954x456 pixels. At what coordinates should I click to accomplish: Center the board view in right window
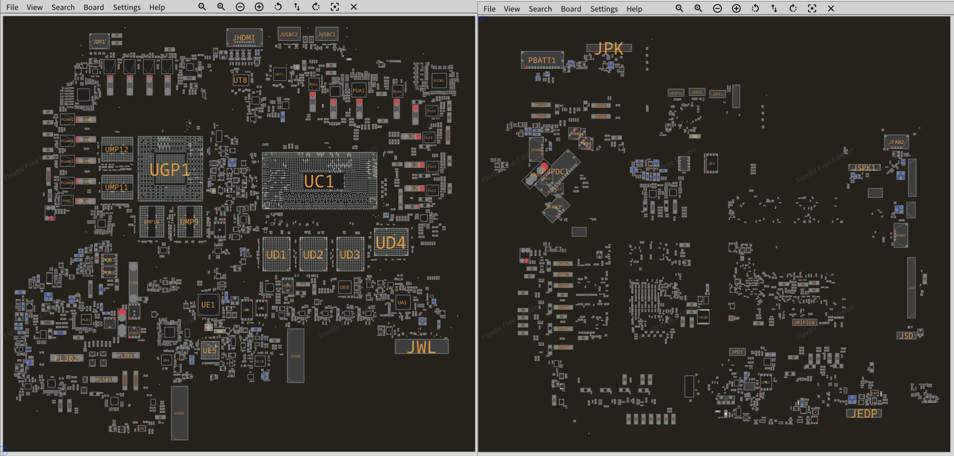(812, 8)
